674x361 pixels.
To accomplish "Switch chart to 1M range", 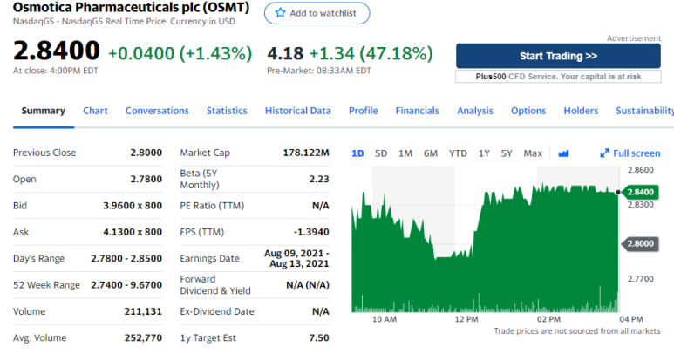I will 405,153.
